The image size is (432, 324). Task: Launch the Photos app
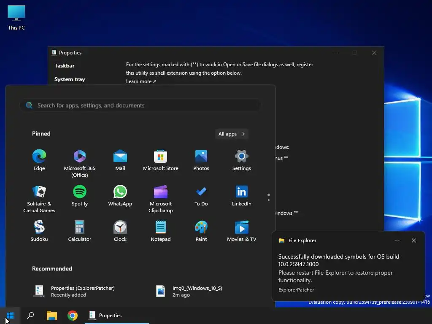coord(201,160)
